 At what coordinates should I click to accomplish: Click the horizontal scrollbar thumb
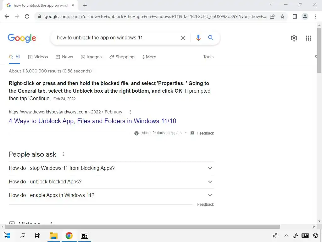pyautogui.click(x=143, y=227)
